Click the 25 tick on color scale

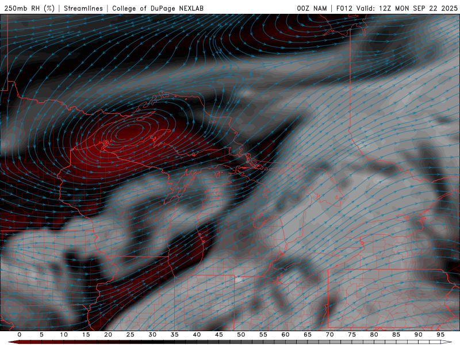(x=131, y=335)
